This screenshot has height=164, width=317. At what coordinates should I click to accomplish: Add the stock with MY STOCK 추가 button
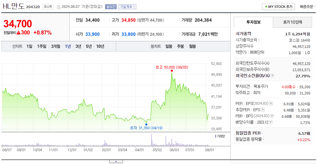(279, 7)
